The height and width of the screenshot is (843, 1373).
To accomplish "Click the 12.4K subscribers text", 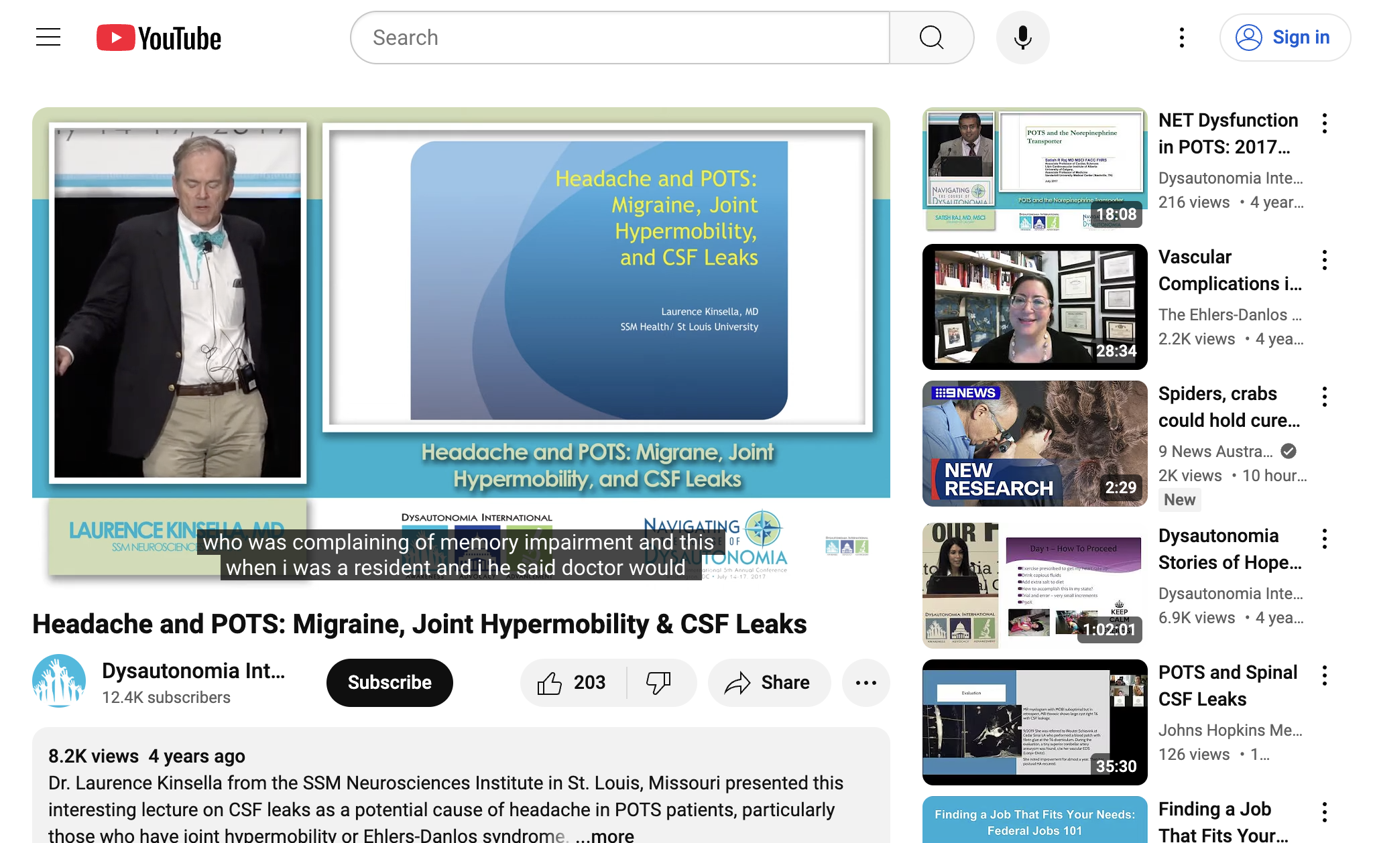I will 166,698.
